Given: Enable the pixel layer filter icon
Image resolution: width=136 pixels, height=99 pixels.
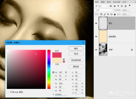Looking at the screenshot, I should [x=111, y=6].
